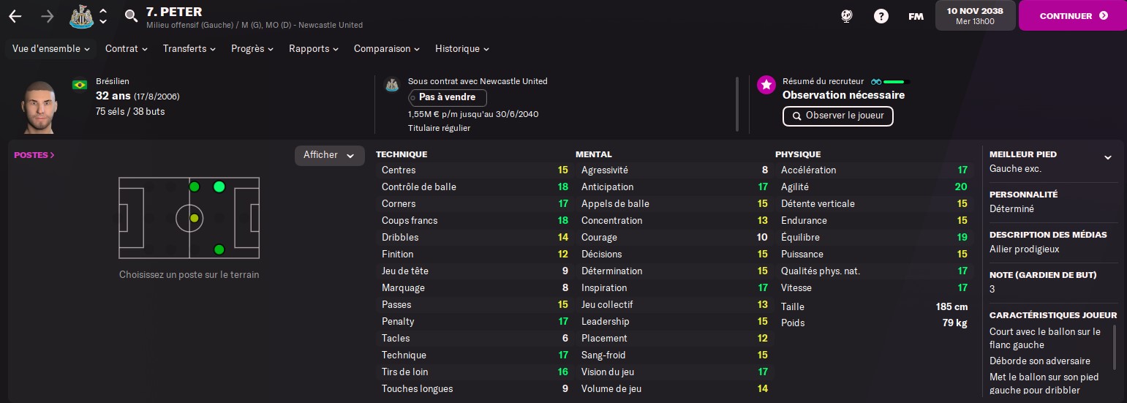1127x403 pixels.
Task: Click the player characteristics scrollbar
Action: coord(1115,347)
